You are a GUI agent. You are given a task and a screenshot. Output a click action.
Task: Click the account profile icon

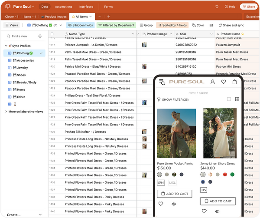(213, 82)
